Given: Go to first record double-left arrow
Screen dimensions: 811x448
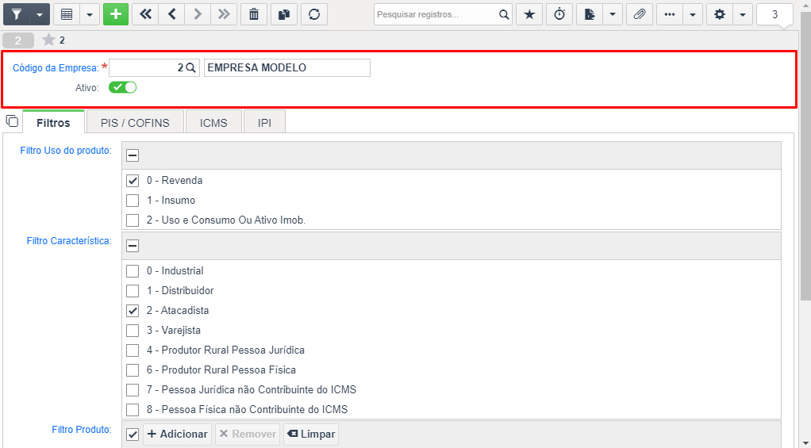Looking at the screenshot, I should [145, 14].
